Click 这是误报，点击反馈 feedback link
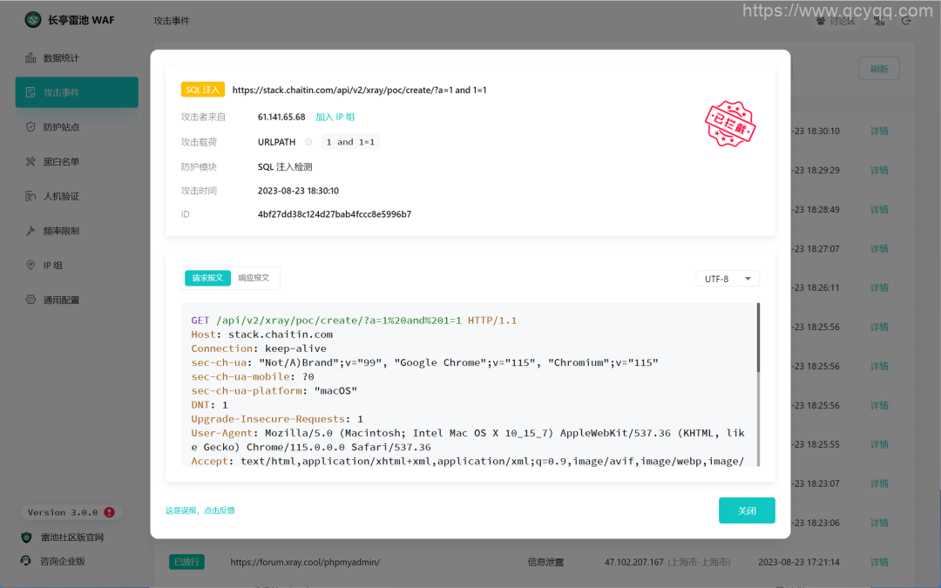Viewport: 941px width, 588px height. 200,510
